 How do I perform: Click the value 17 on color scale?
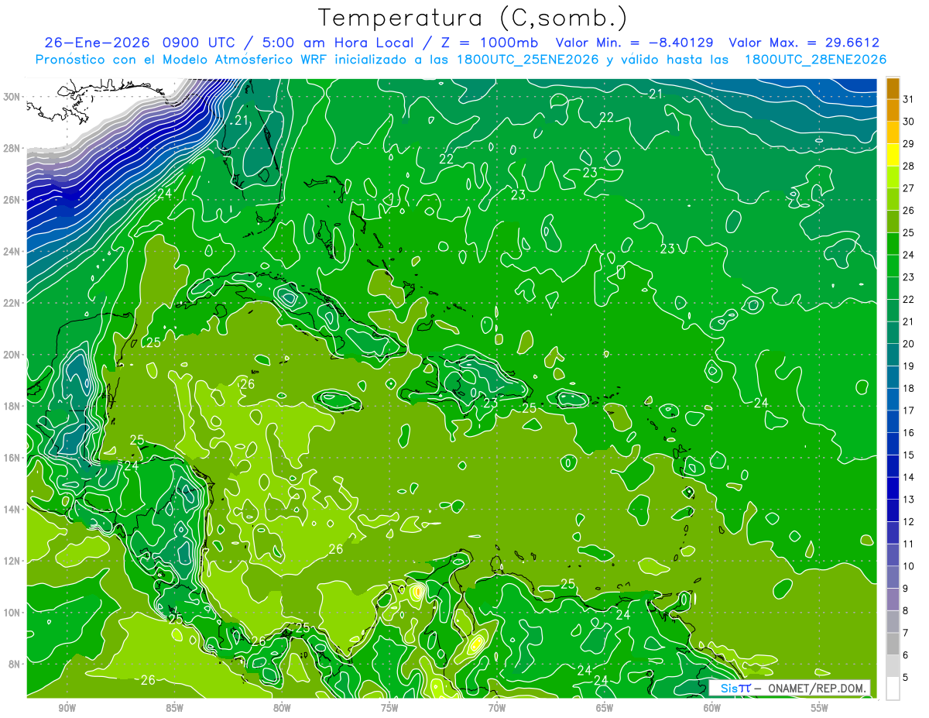(909, 410)
